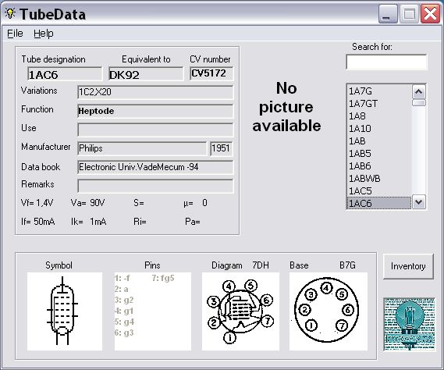Click the Pins list box
This screenshot has height=370, width=444.
[153, 311]
